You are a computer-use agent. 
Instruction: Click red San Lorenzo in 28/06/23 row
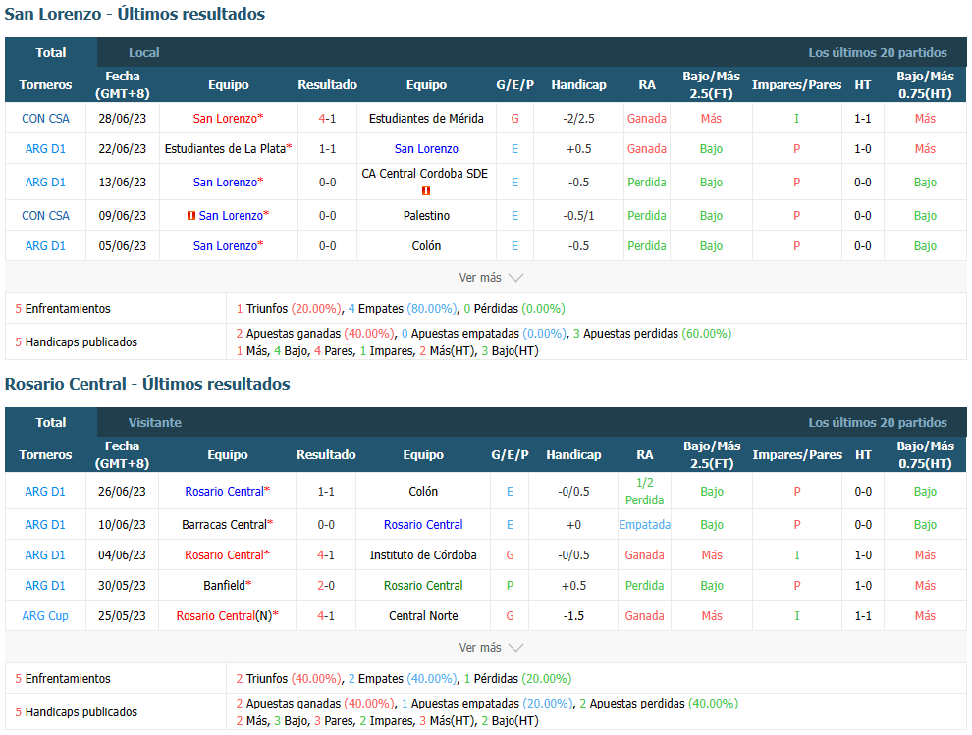click(225, 119)
